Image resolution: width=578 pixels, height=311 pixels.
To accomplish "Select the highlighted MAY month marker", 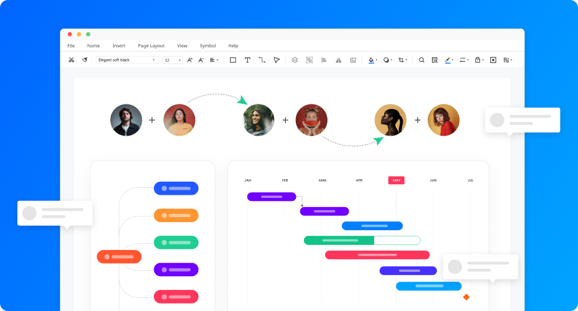I will click(397, 180).
